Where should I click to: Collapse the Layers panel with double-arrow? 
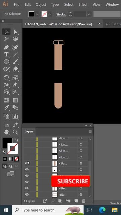pos(86,125)
